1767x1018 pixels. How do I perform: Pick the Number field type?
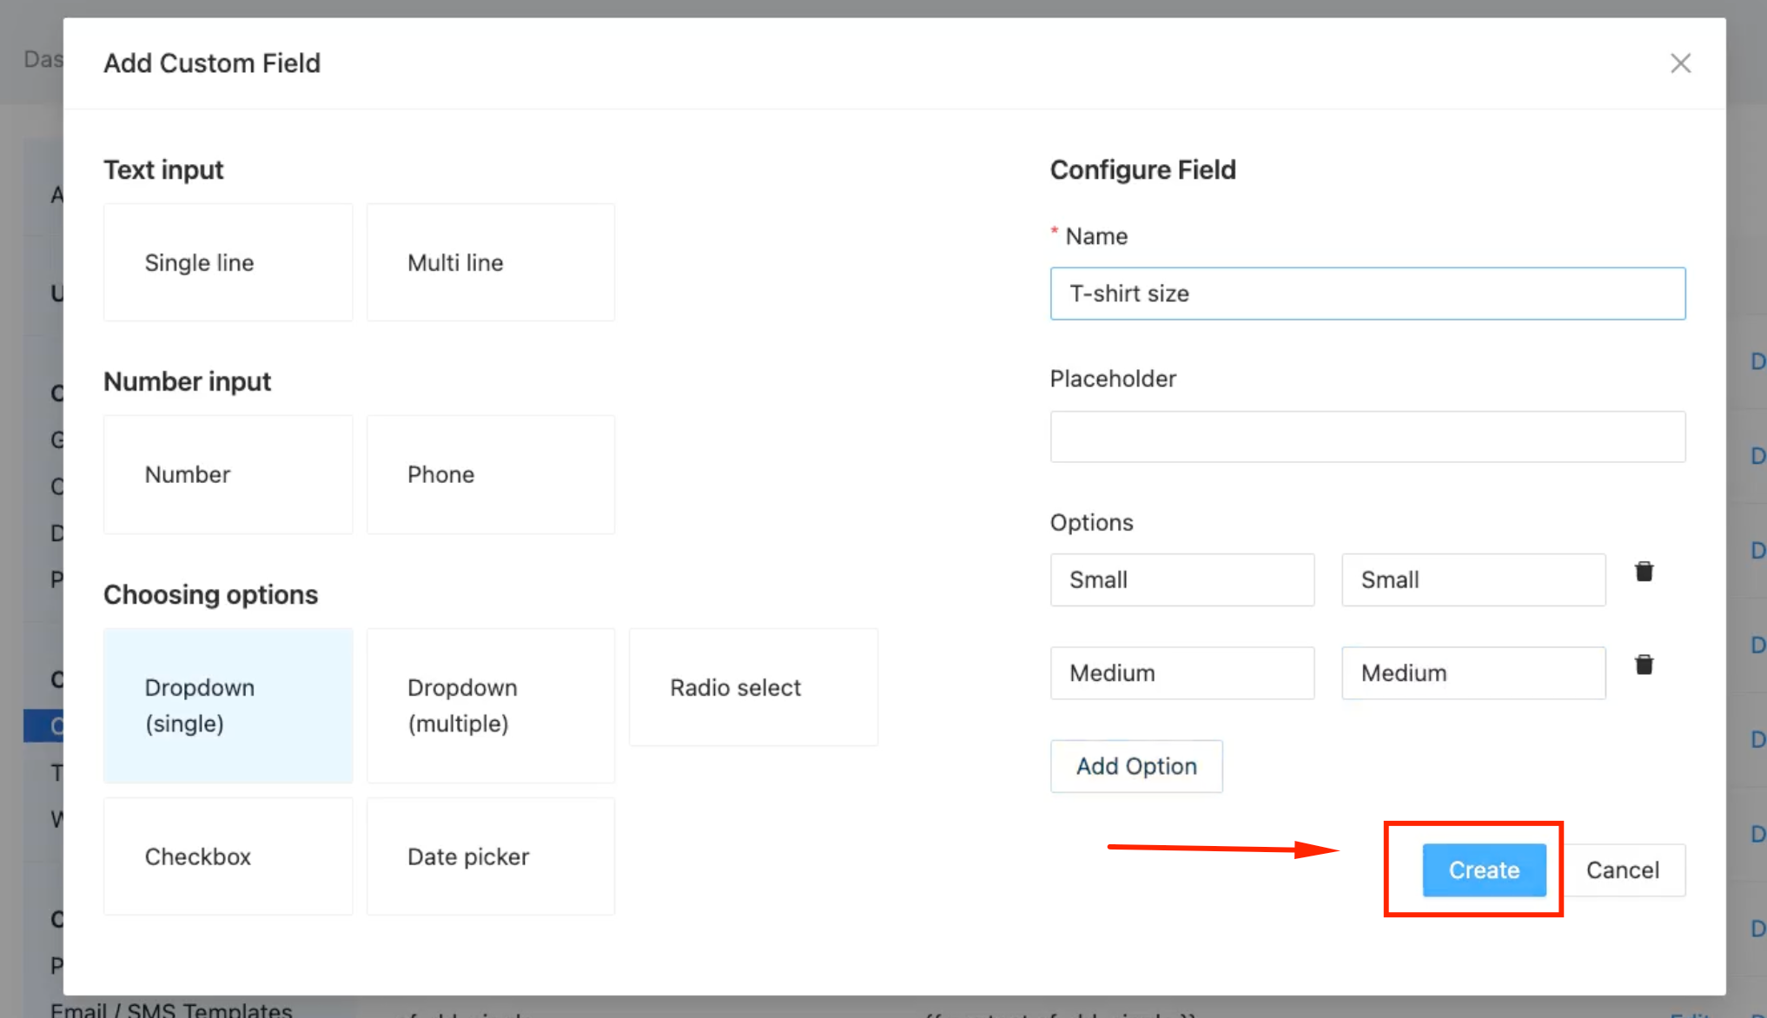point(228,474)
